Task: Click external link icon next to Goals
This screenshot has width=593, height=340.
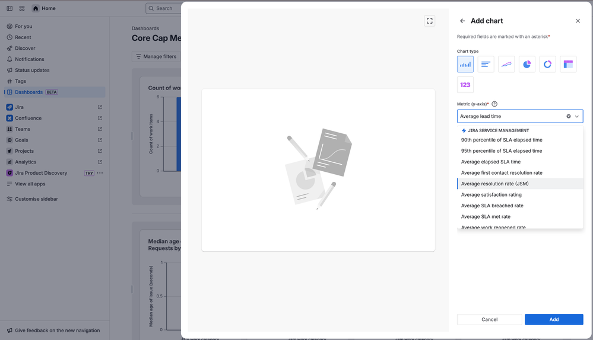Action: (x=100, y=140)
